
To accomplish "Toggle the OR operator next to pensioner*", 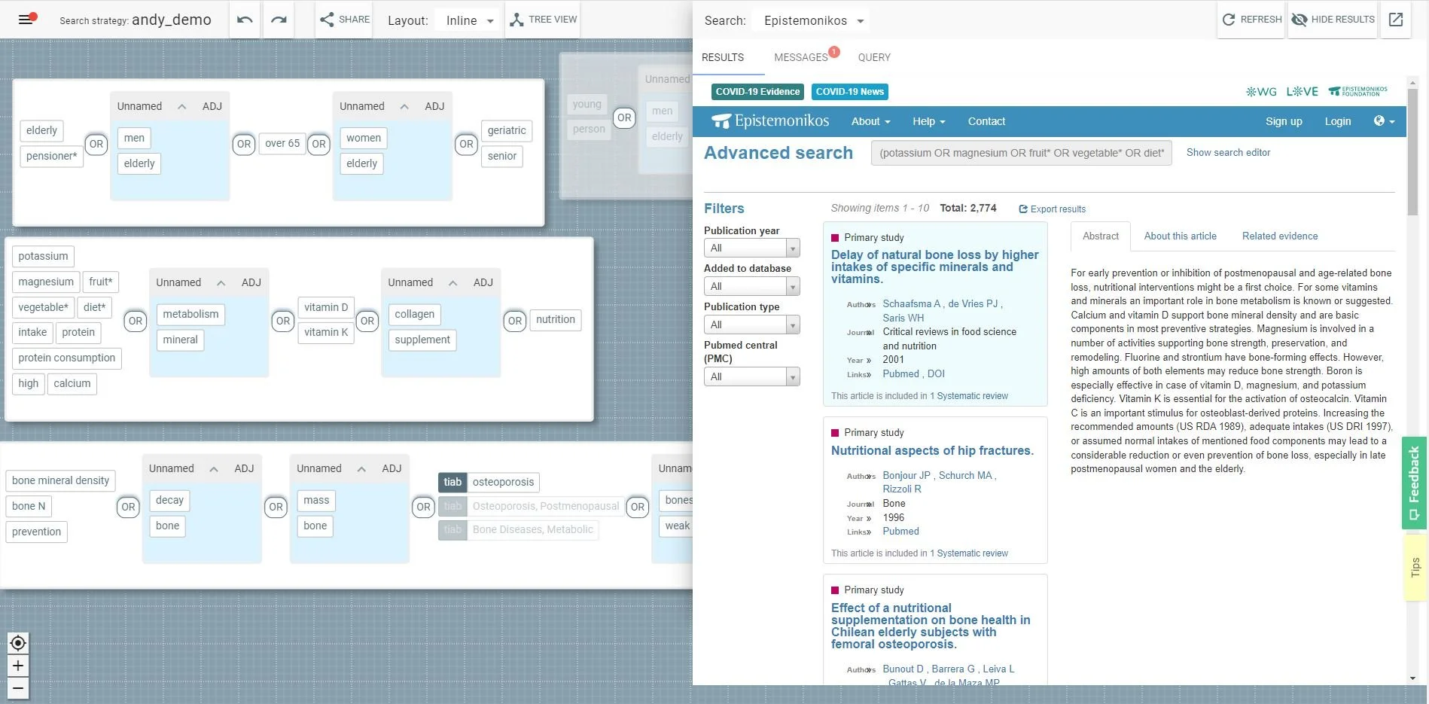I will pos(96,144).
